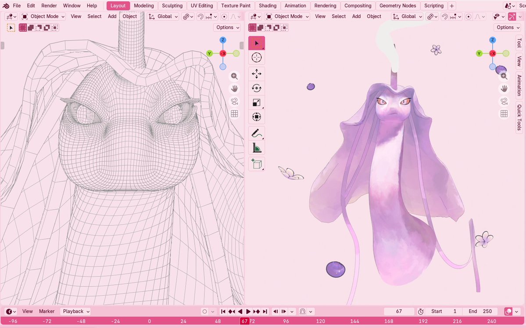Viewport: 526px width, 328px height.
Task: Switch perspective/orthographic grid icon in left viewport
Action: [234, 114]
